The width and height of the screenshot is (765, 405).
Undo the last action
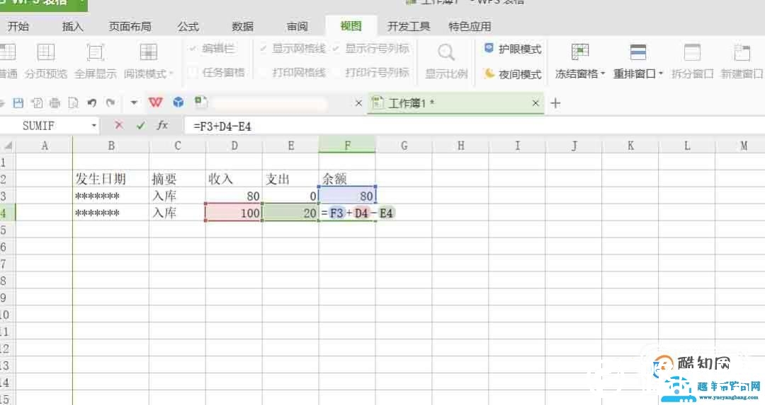pos(91,102)
